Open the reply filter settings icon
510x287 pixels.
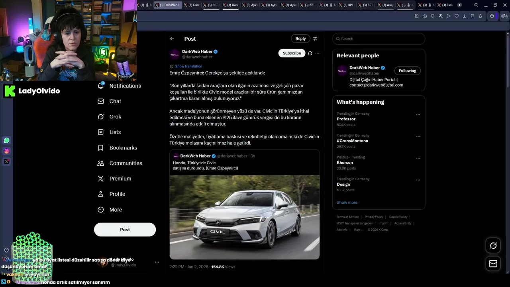315,39
